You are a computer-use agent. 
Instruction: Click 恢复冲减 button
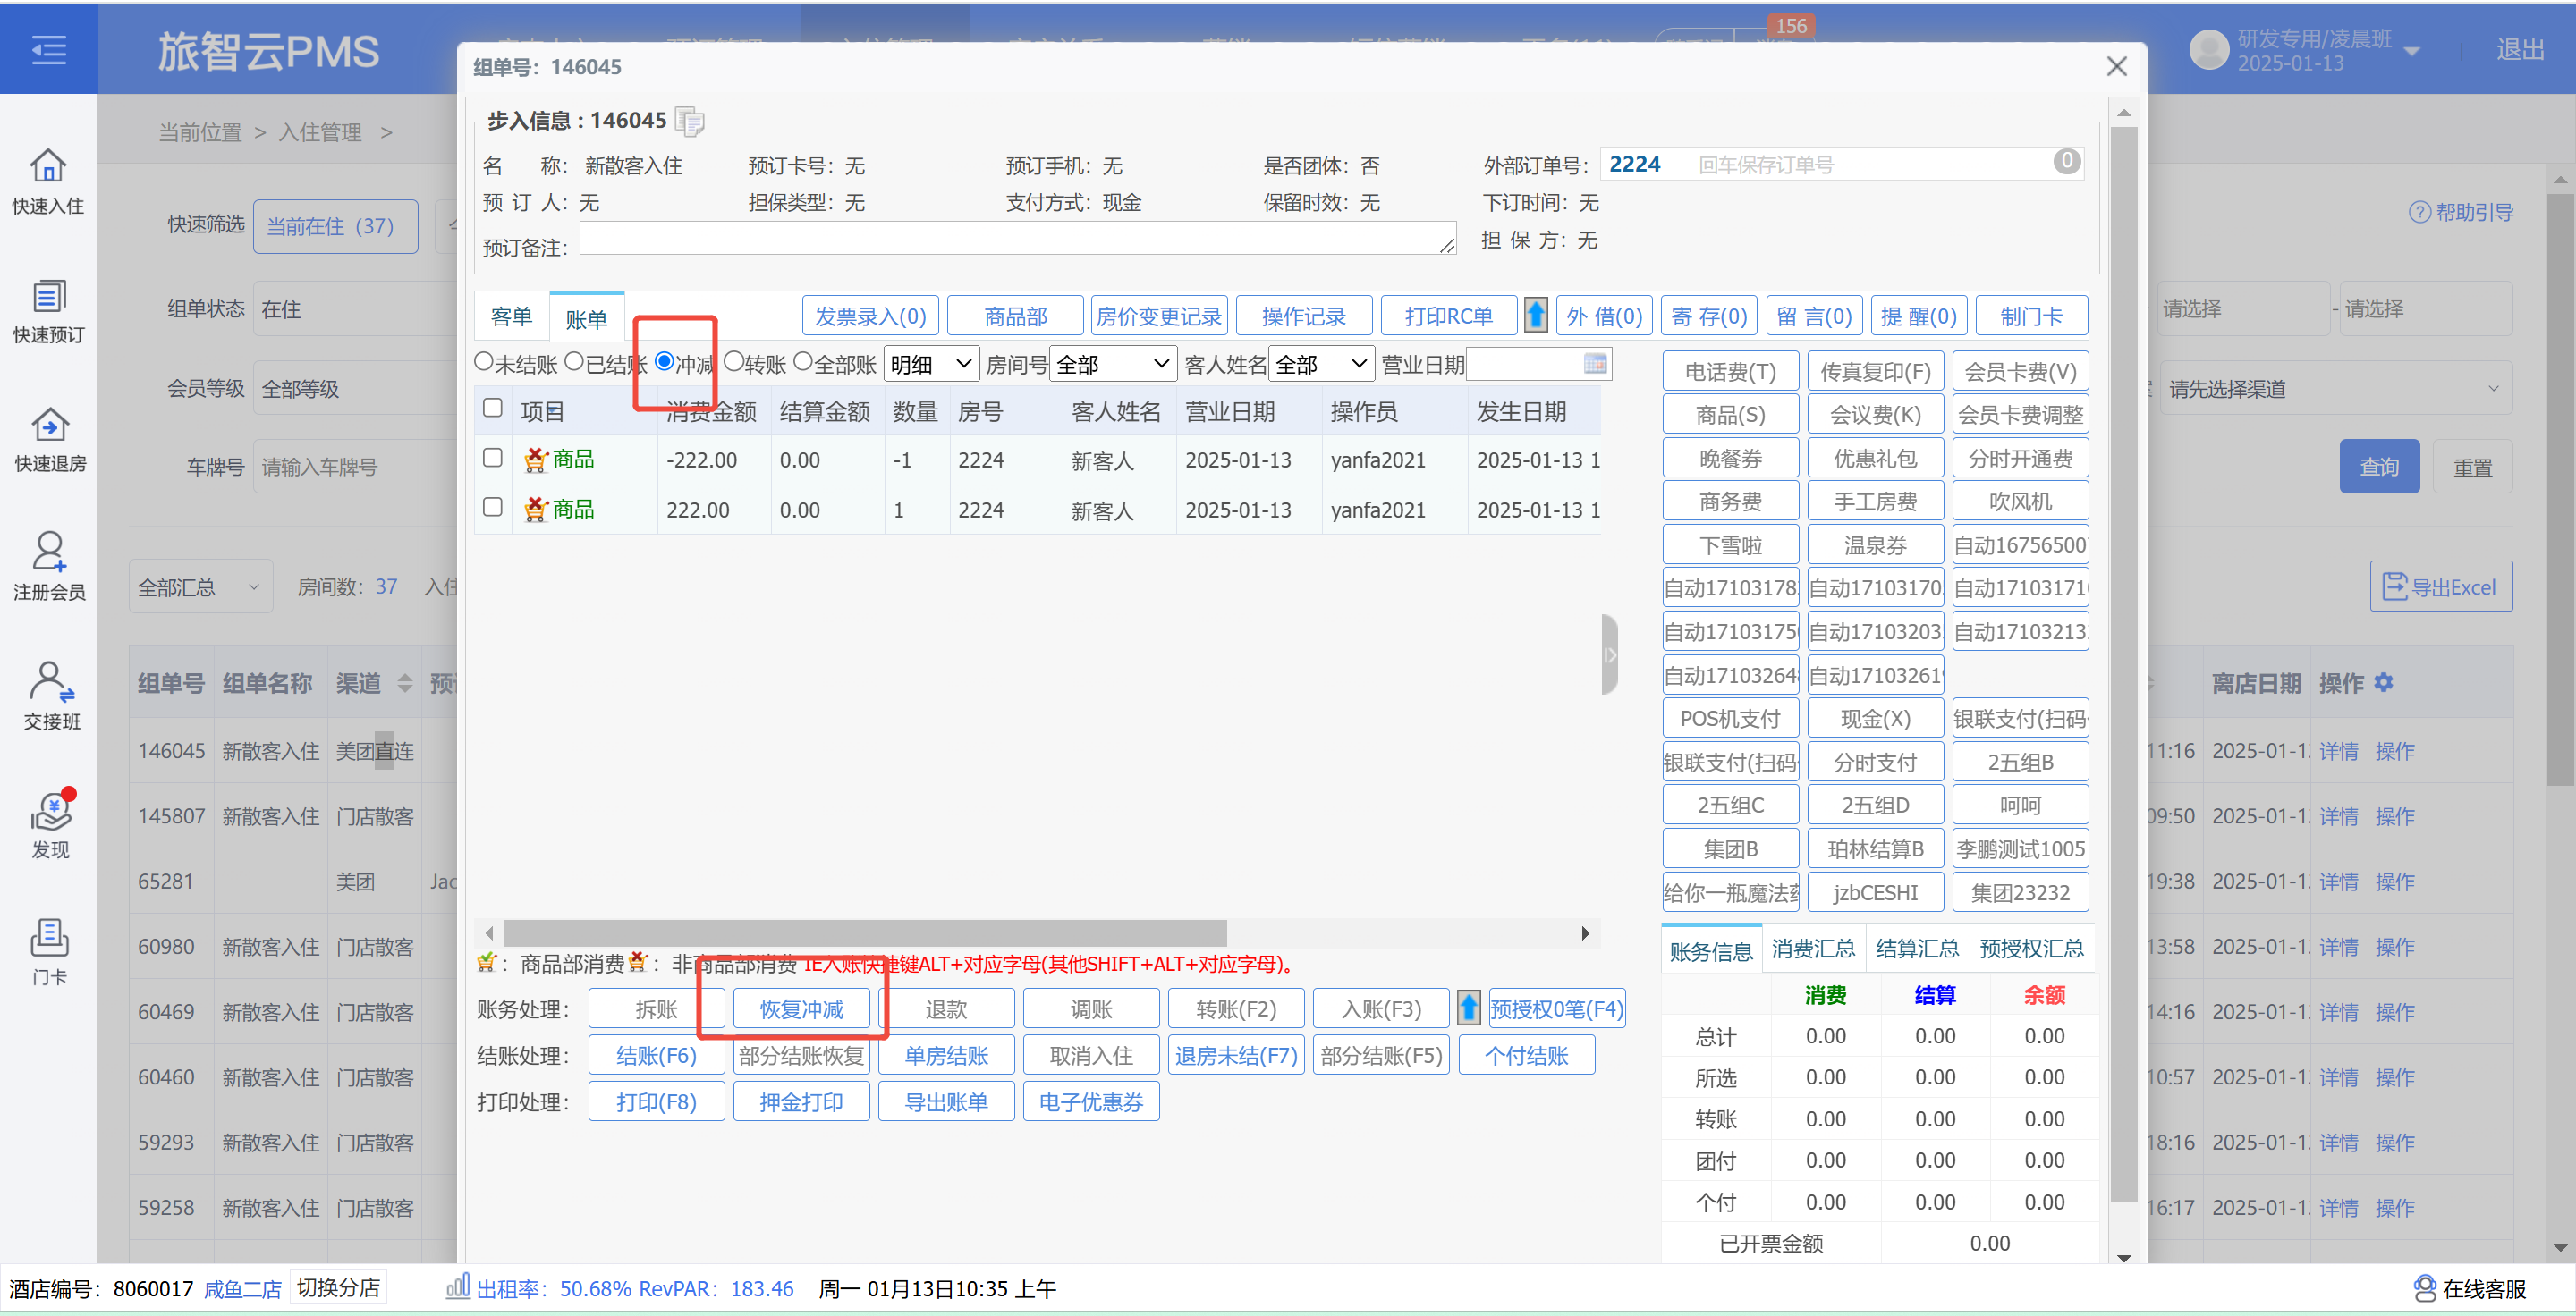coord(801,1008)
